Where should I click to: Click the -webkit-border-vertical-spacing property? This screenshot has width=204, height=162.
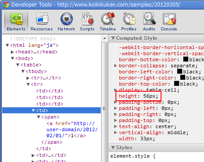(161, 53)
